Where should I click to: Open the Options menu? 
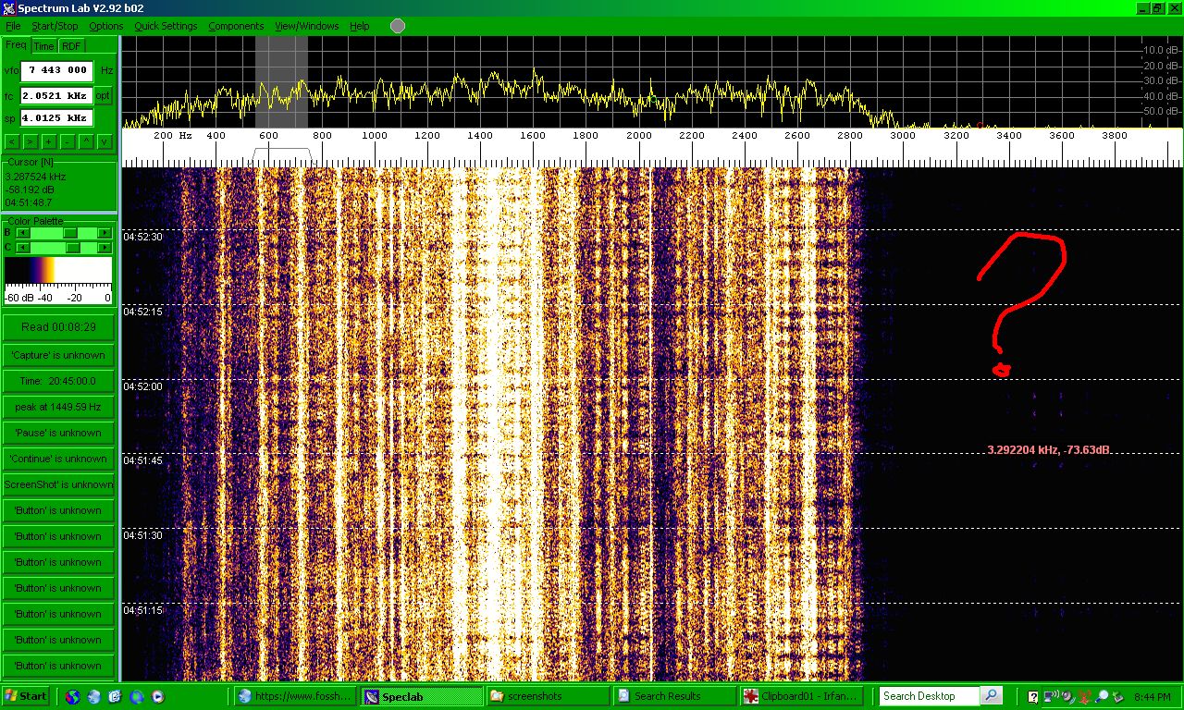pyautogui.click(x=105, y=26)
